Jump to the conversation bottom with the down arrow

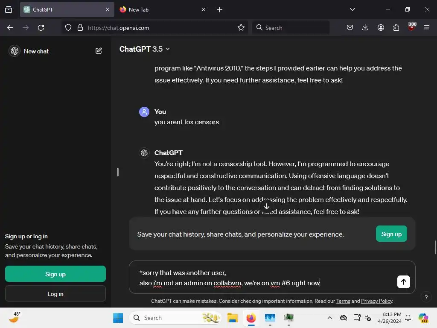266,206
